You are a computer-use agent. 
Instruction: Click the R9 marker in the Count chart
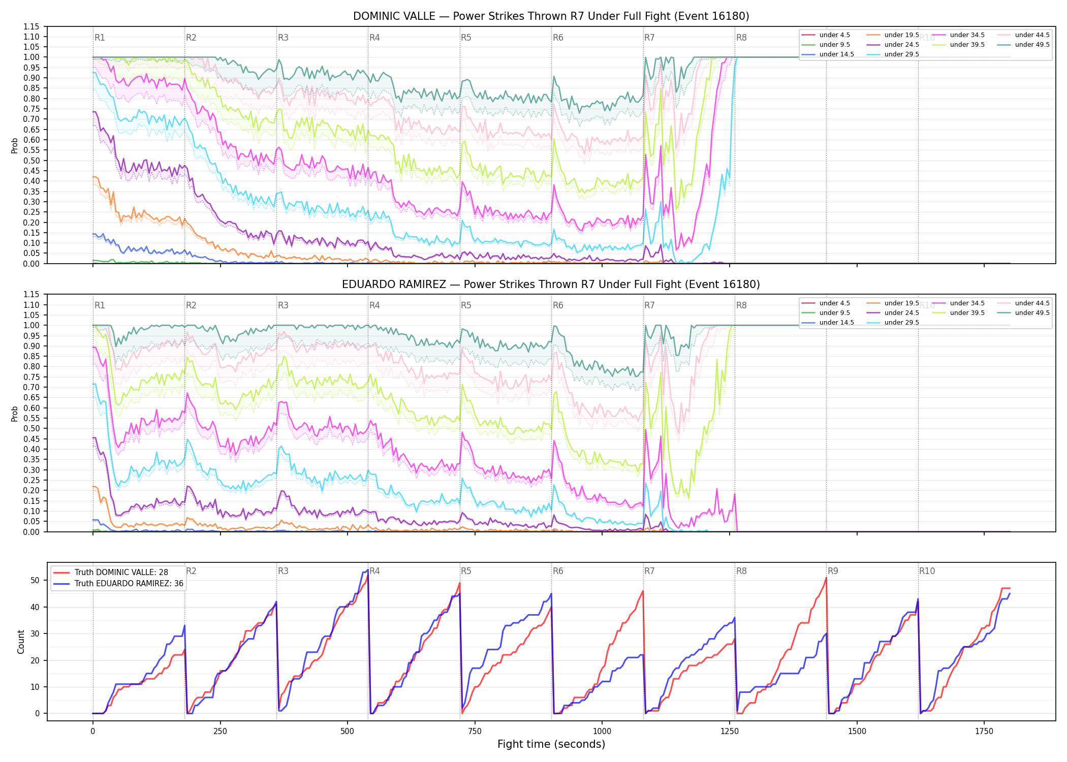tap(833, 571)
